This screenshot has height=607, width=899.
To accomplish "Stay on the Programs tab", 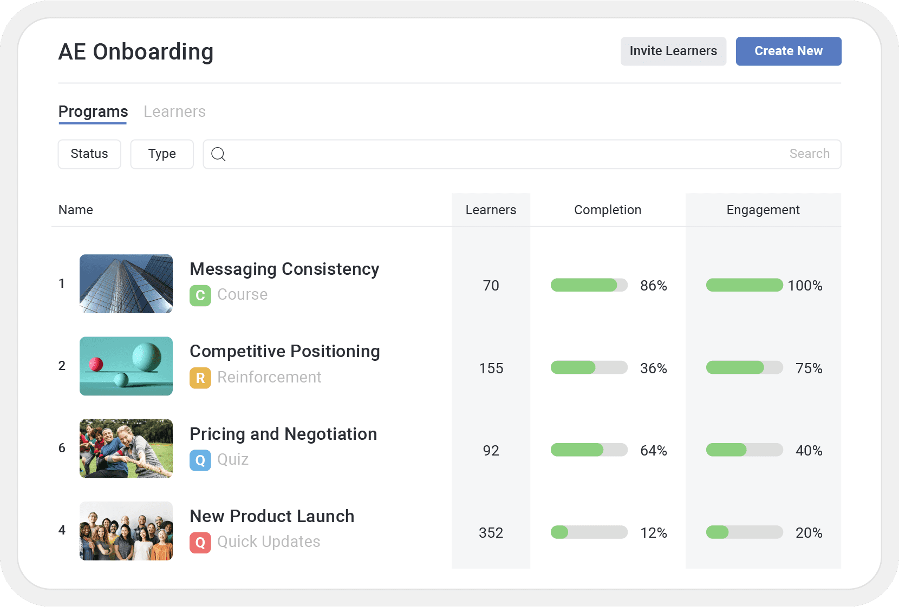I will pyautogui.click(x=93, y=111).
